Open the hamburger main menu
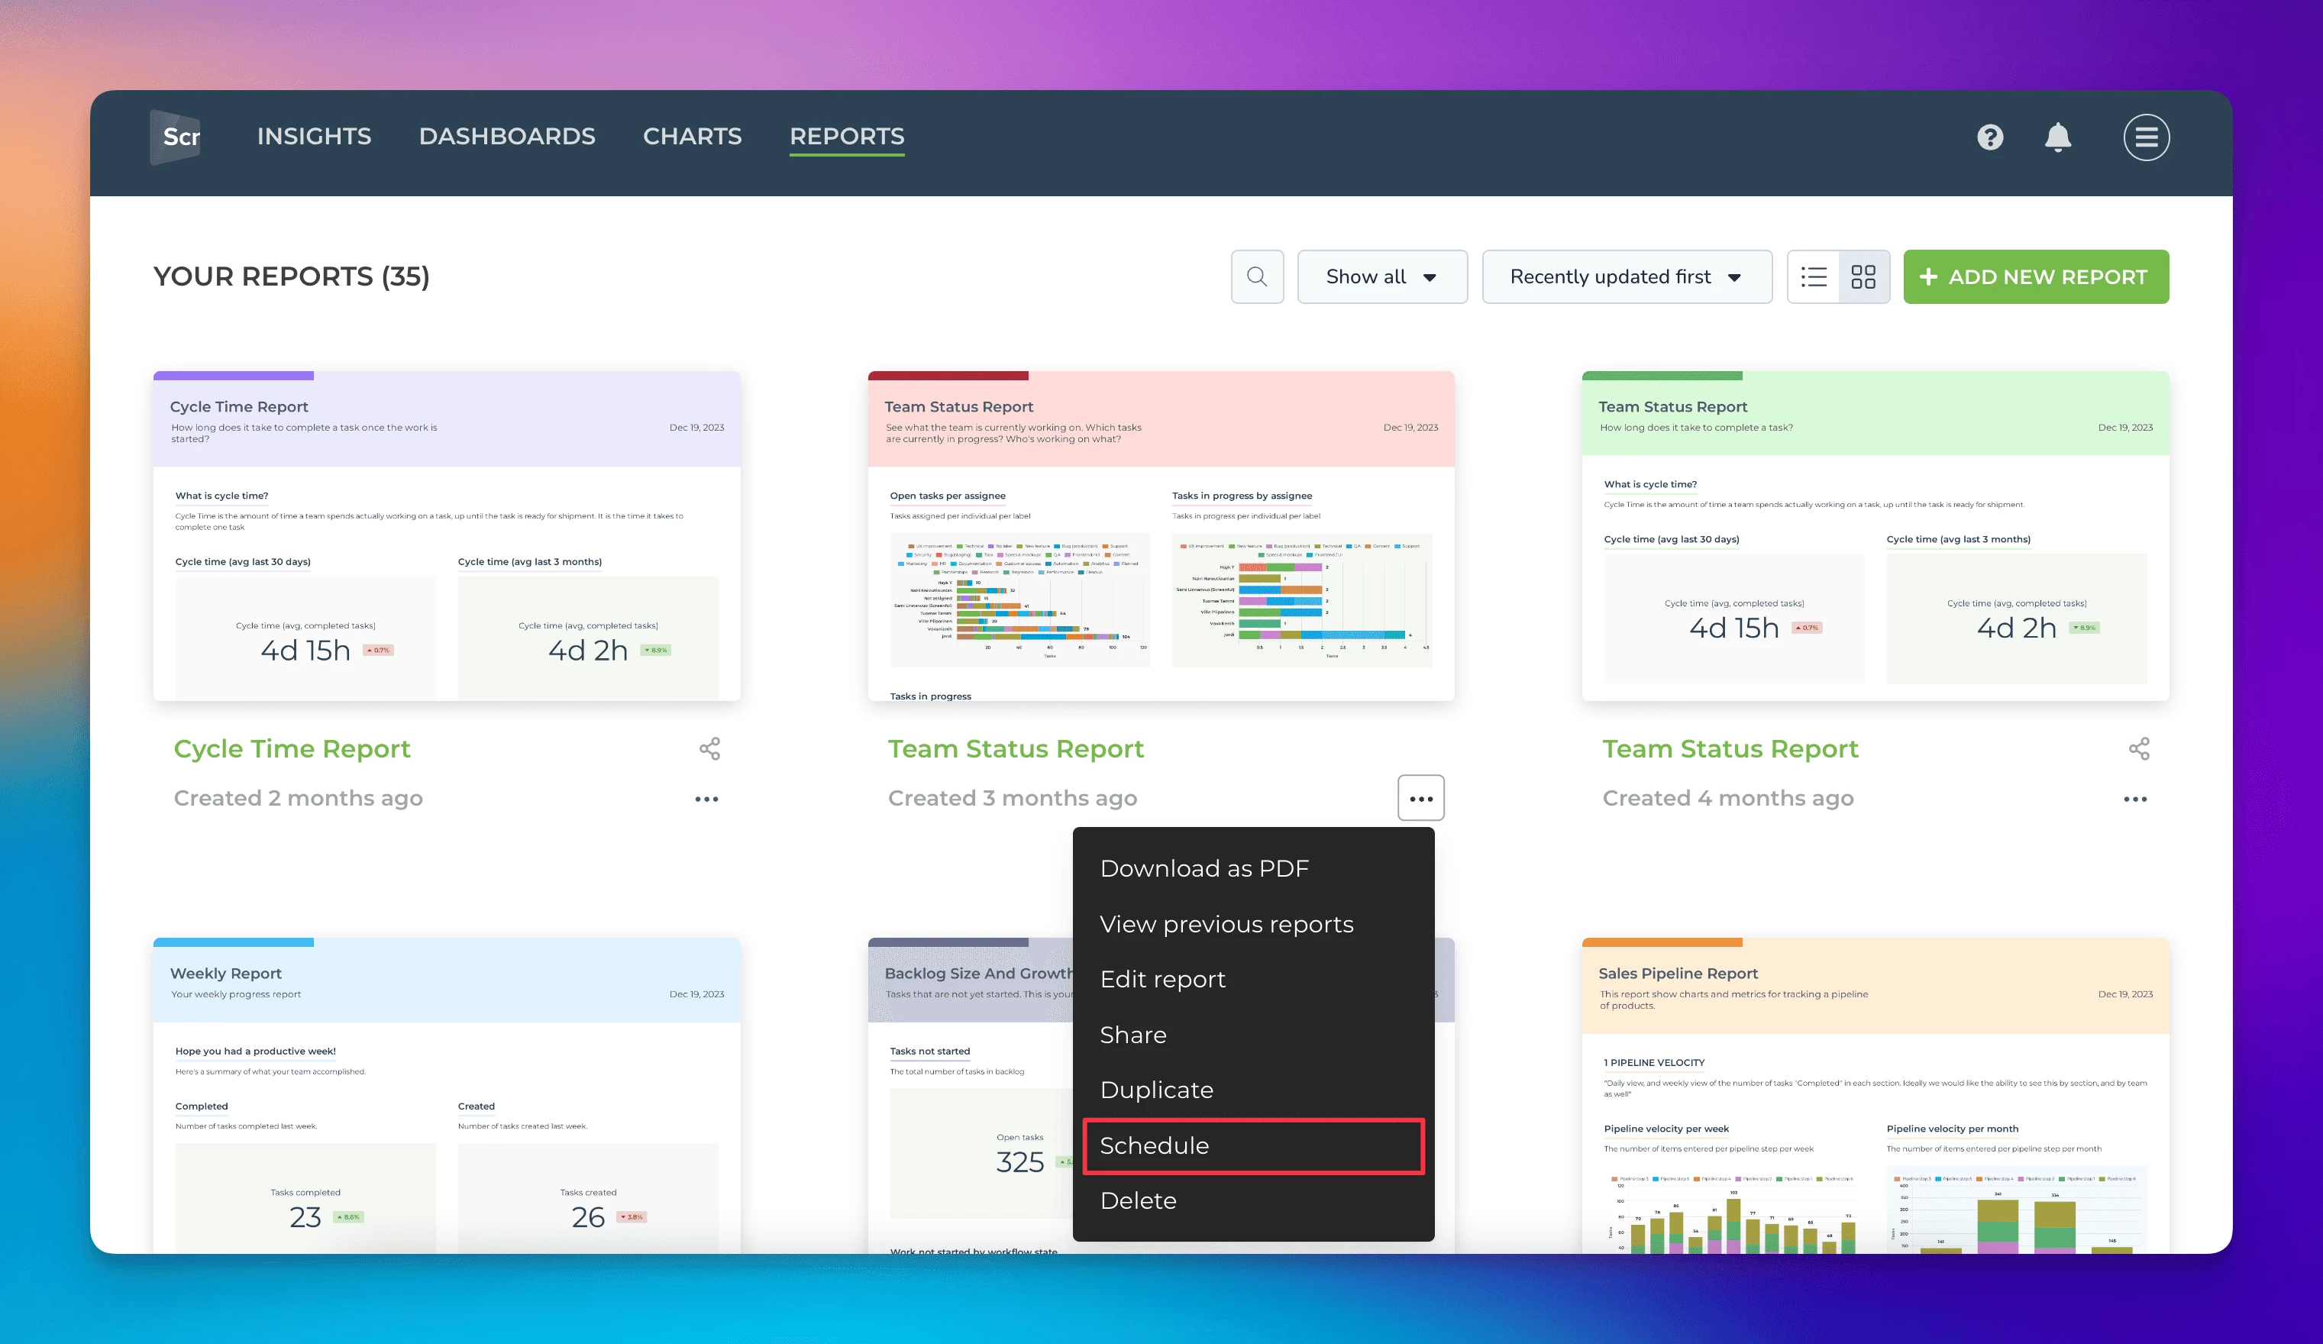Image resolution: width=2323 pixels, height=1344 pixels. 2146,137
